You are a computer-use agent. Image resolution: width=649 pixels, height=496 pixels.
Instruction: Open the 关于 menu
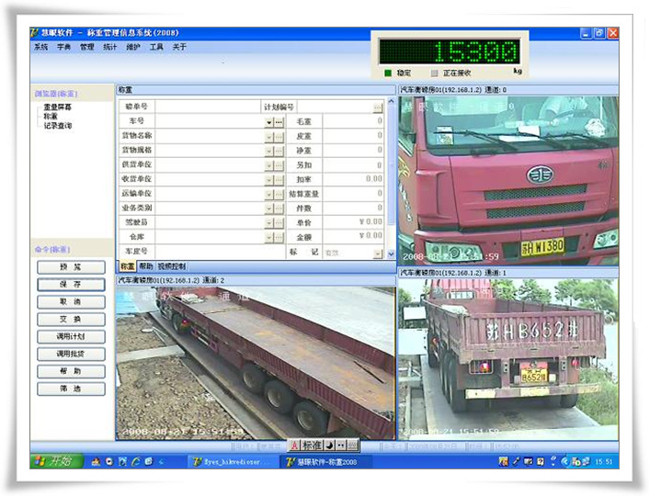coord(179,47)
